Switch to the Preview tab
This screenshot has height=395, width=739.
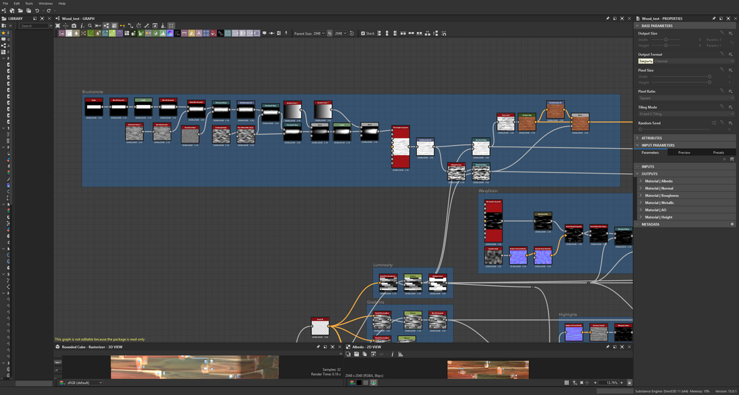coord(684,153)
